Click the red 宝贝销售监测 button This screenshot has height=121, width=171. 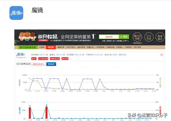(x=43, y=59)
